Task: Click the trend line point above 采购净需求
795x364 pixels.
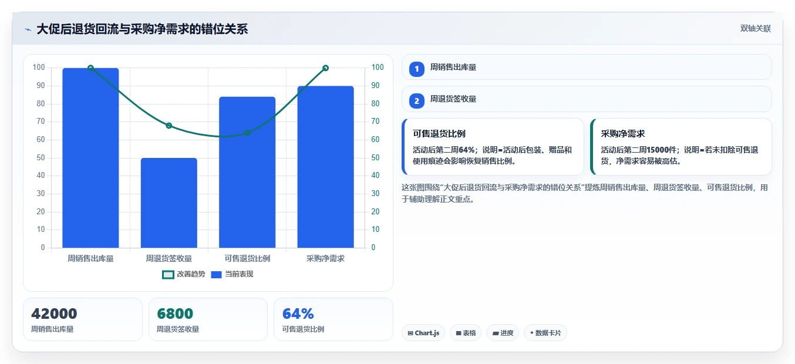Action: 325,68
